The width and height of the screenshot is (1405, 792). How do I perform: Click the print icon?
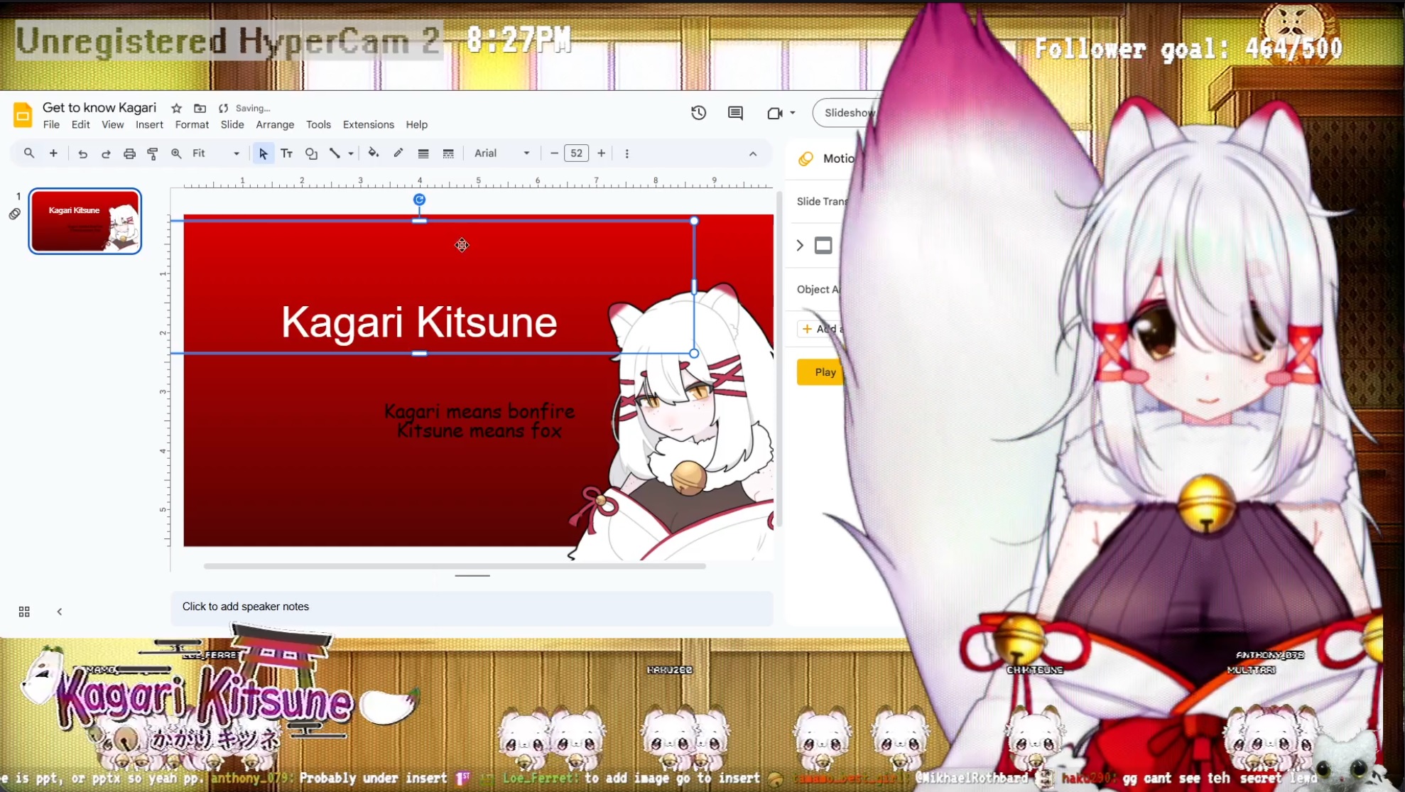[129, 153]
